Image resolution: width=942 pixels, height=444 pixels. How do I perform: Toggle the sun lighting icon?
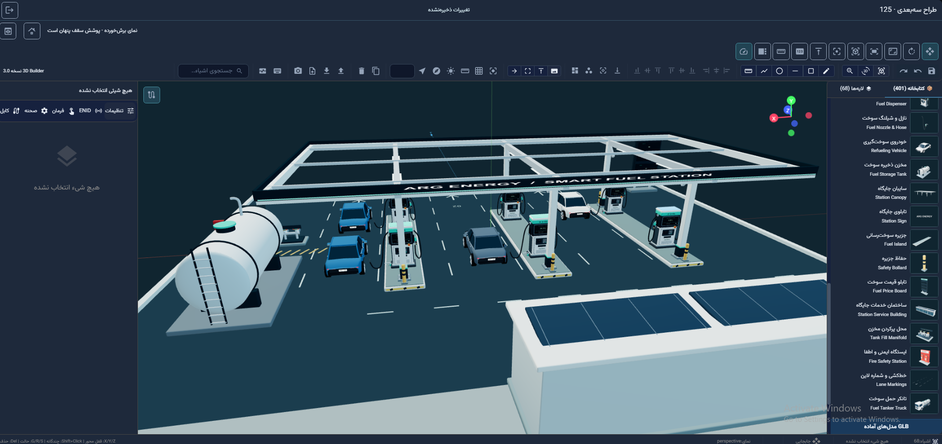[451, 71]
